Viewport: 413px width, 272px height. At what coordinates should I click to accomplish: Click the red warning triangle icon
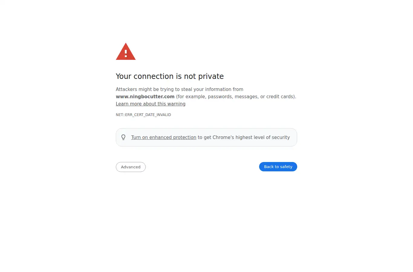pyautogui.click(x=126, y=51)
